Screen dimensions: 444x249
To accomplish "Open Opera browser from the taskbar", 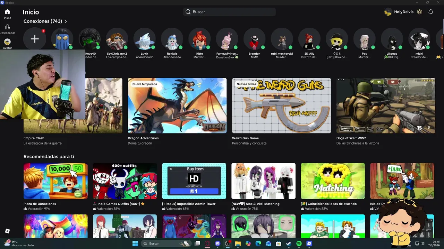I will (207, 243).
